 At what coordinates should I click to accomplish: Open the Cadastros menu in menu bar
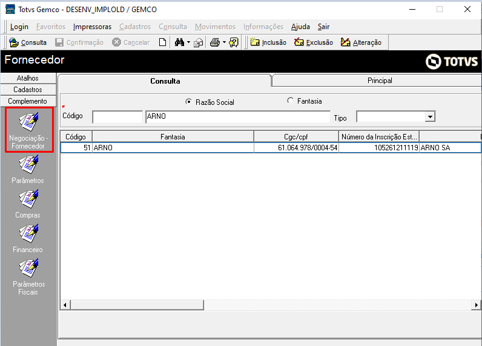135,27
